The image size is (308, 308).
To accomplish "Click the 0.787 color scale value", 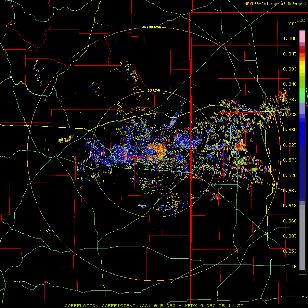I will (290, 99).
